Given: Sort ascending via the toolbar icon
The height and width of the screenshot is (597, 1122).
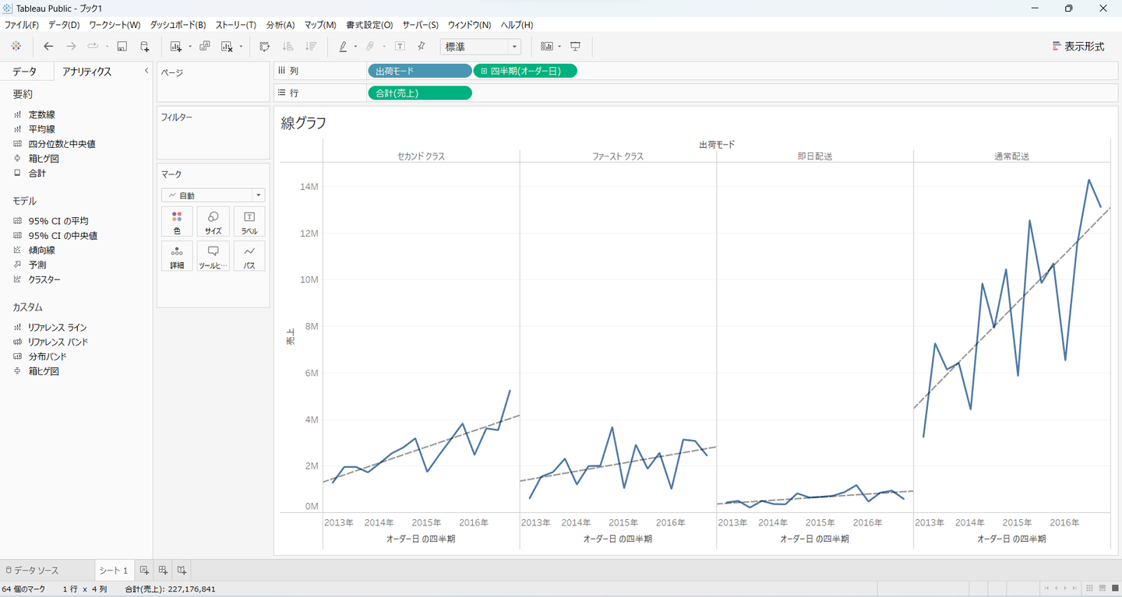Looking at the screenshot, I should 288,47.
